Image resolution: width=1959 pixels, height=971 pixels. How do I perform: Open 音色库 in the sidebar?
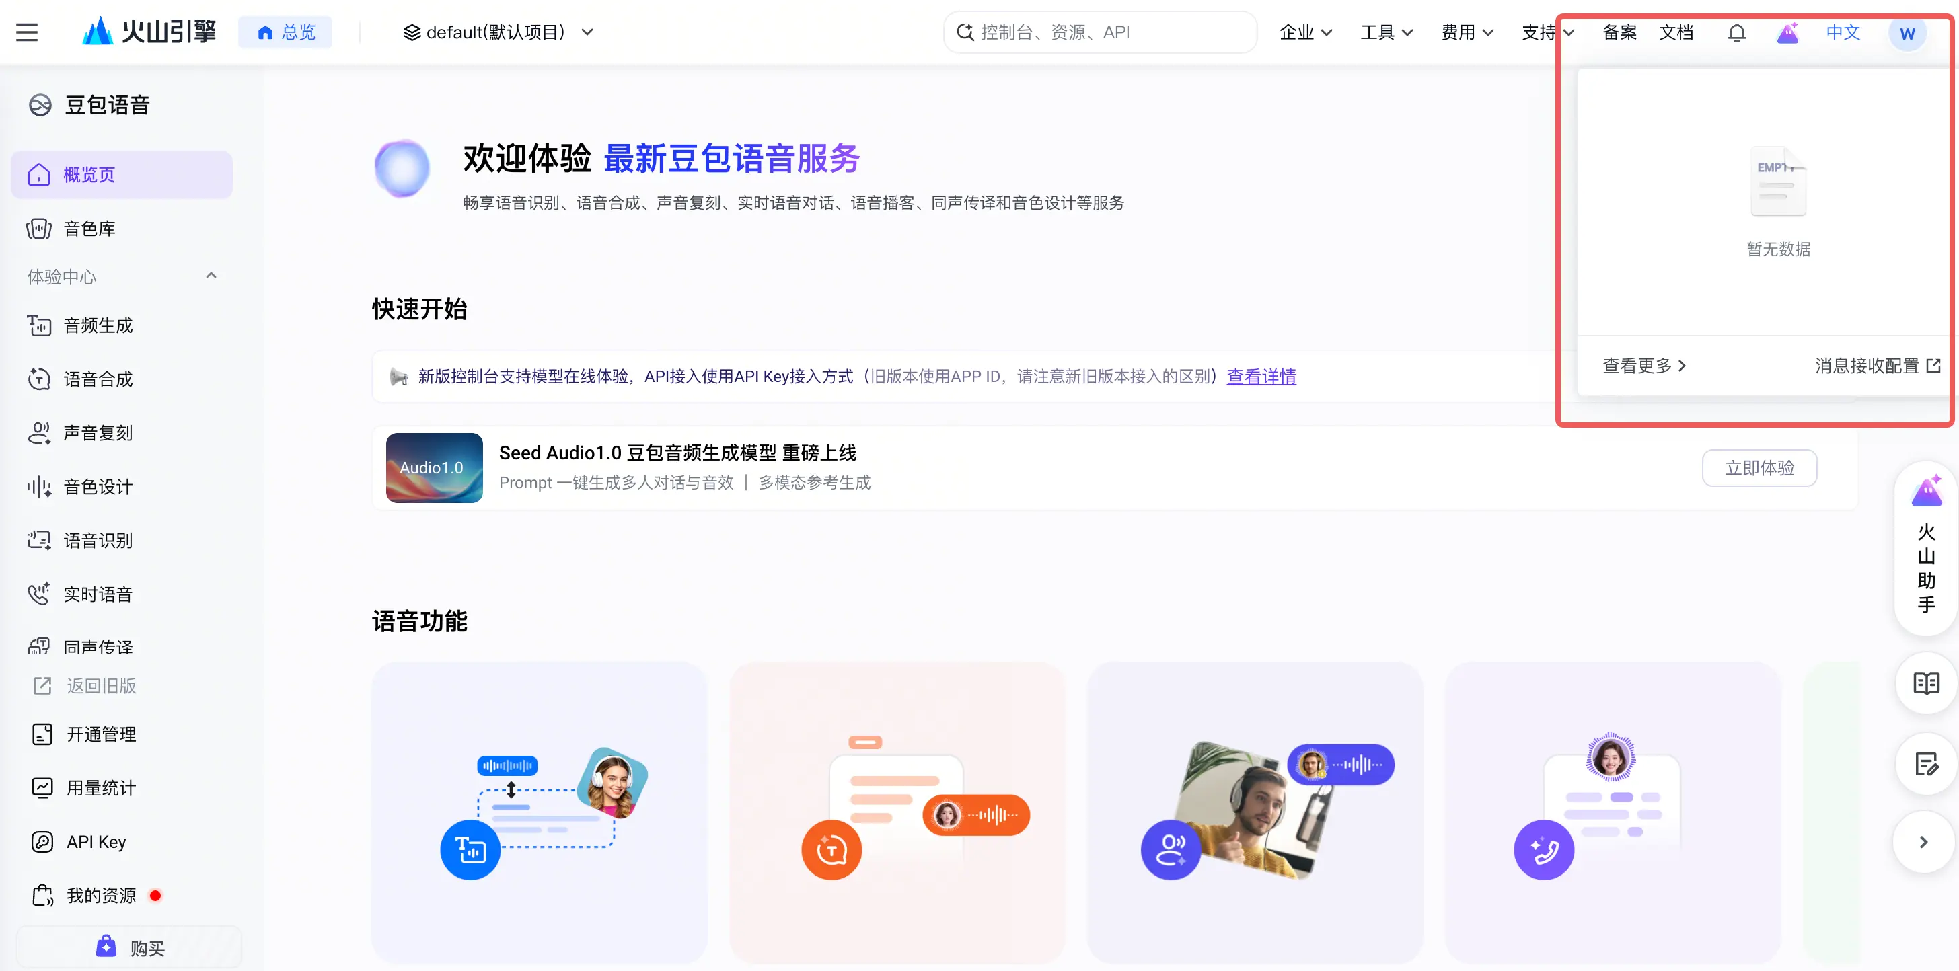point(122,228)
